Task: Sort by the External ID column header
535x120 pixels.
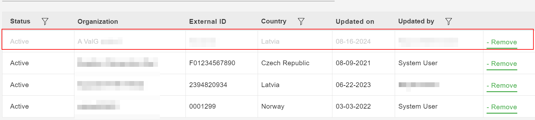Action: coord(208,22)
